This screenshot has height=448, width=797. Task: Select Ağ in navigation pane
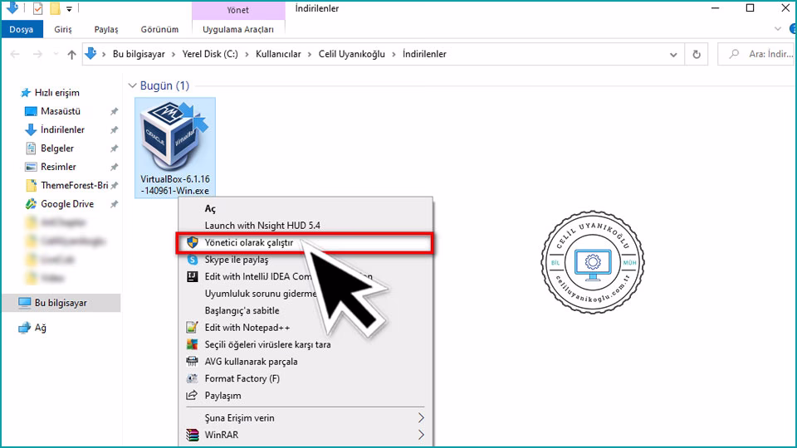point(40,328)
